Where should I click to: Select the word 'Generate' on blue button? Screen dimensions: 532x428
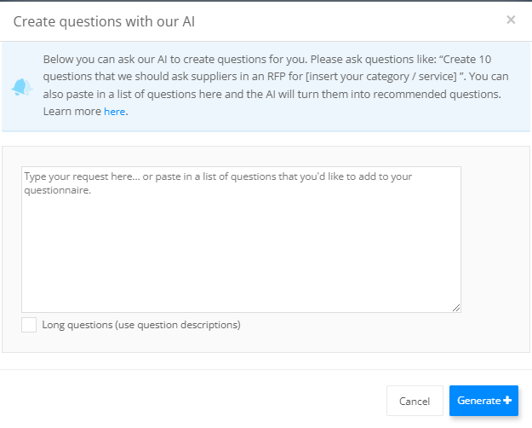click(x=478, y=401)
